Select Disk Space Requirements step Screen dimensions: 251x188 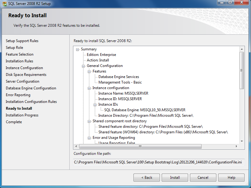tap(26, 75)
